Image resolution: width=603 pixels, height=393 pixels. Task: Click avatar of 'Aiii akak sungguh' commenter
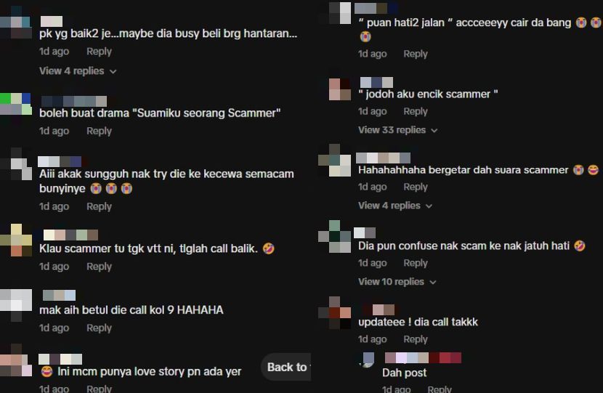(x=16, y=164)
